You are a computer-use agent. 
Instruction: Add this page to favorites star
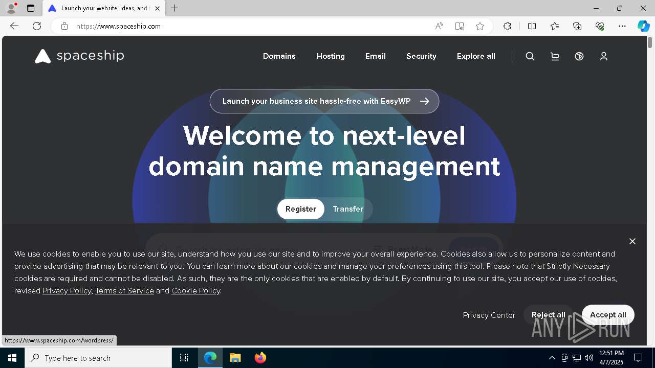[x=480, y=26]
